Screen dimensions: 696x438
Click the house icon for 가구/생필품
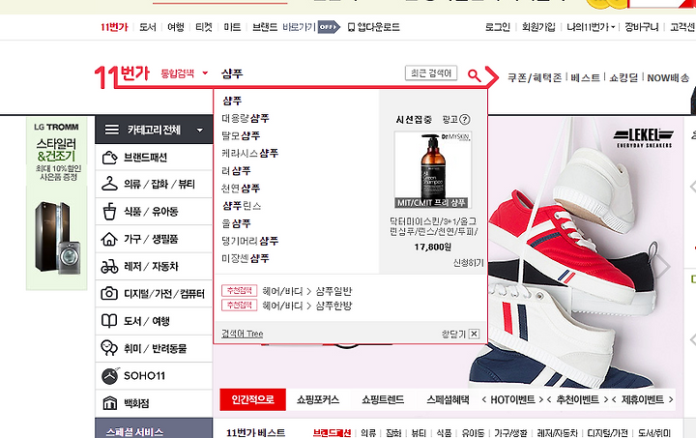pyautogui.click(x=109, y=239)
